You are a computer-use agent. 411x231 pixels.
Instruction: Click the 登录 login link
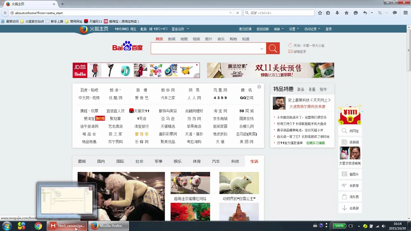(328, 29)
